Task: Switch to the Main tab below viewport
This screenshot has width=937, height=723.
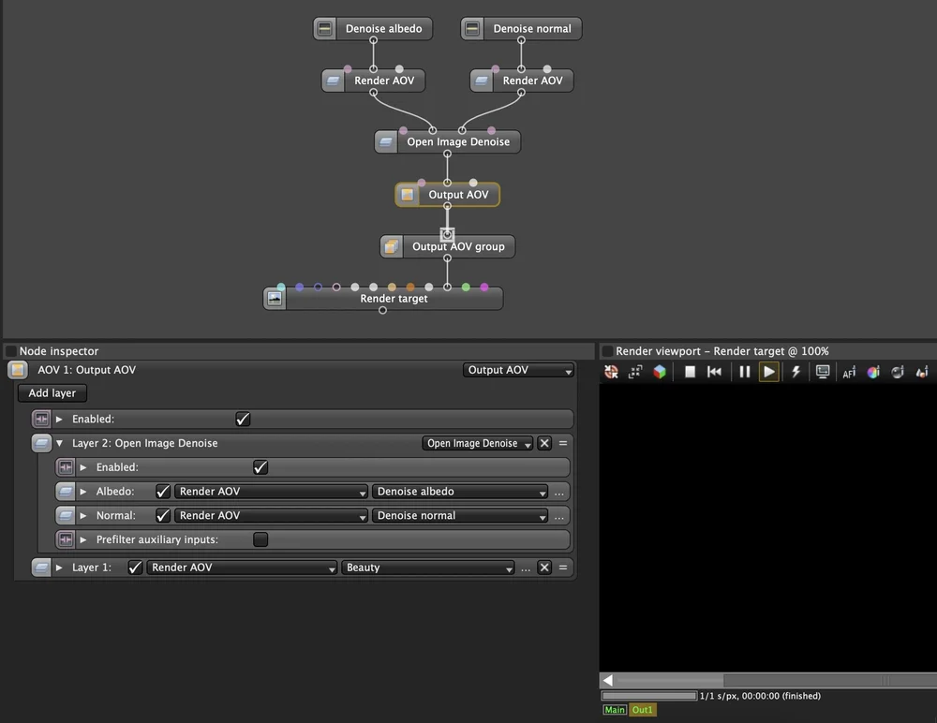Action: coord(615,710)
